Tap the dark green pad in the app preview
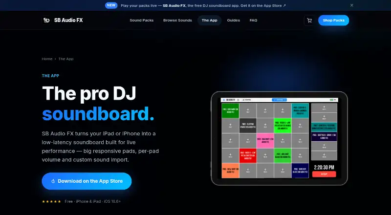391x215 pixels. point(230,111)
